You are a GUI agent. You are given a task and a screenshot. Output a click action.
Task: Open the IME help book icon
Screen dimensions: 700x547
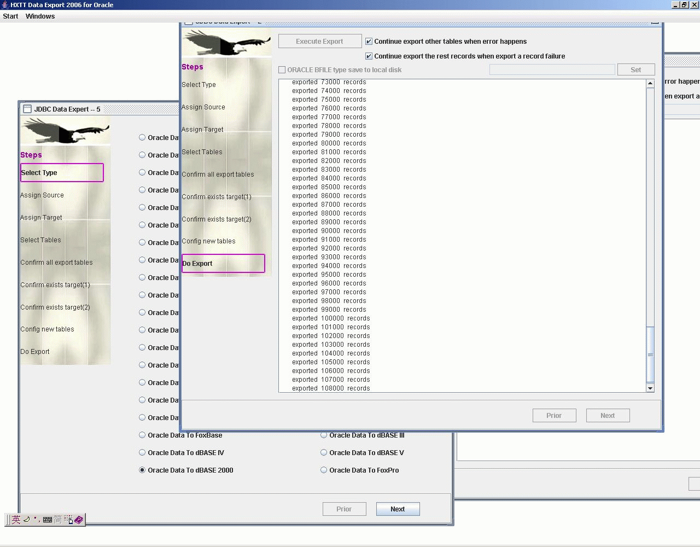pyautogui.click(x=79, y=520)
